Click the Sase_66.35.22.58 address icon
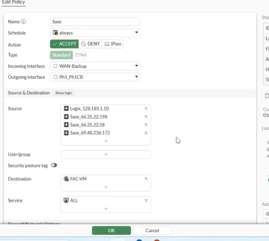 point(66,125)
